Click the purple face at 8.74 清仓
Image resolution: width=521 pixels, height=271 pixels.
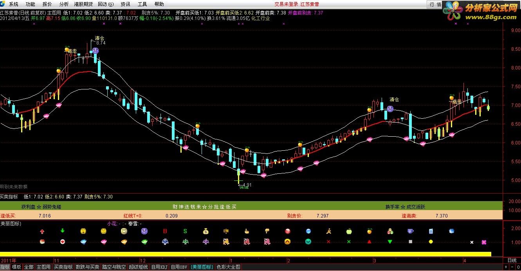(96, 50)
